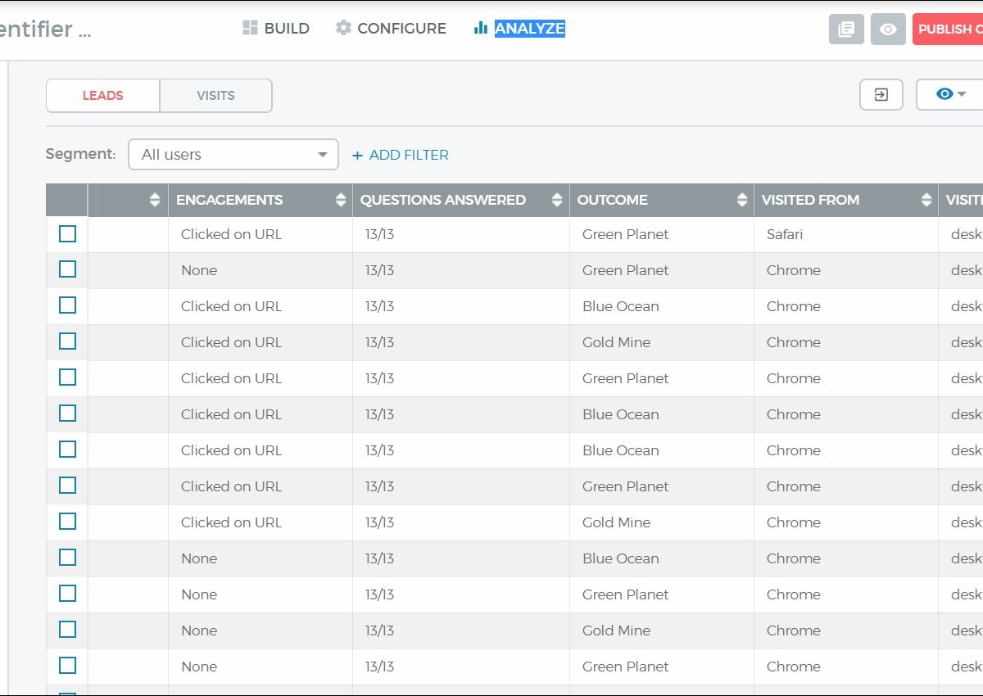This screenshot has width=983, height=696.
Task: Select the Leads tab
Action: coord(102,96)
